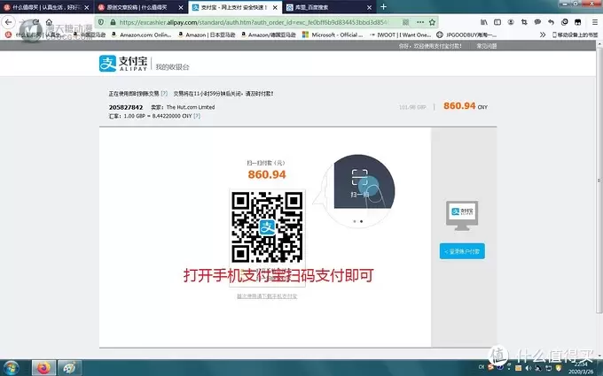Go to the browser Home icon
This screenshot has width=603, height=376.
[49, 22]
